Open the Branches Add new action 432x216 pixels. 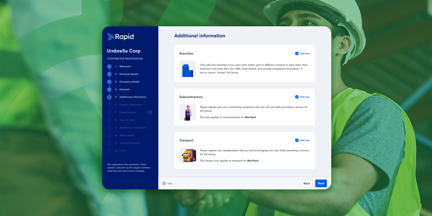tap(302, 53)
